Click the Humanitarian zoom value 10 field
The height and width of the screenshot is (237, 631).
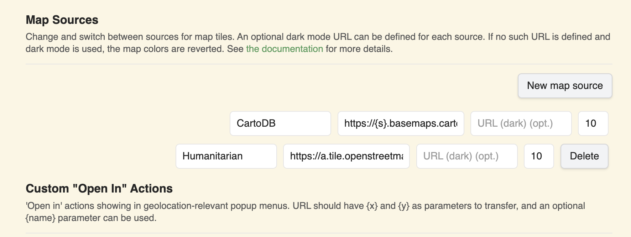(x=539, y=156)
